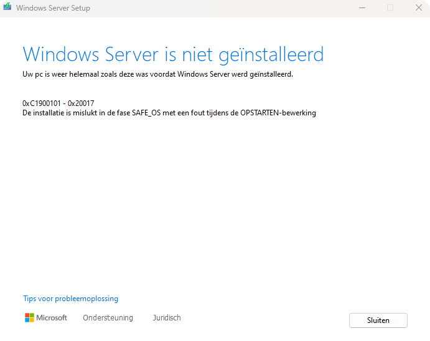430x341 pixels.
Task: Open the Juridisch link
Action: [x=167, y=318]
